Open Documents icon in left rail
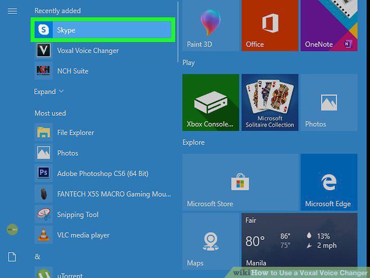Image resolution: width=370 pixels, height=278 pixels. coord(12,257)
